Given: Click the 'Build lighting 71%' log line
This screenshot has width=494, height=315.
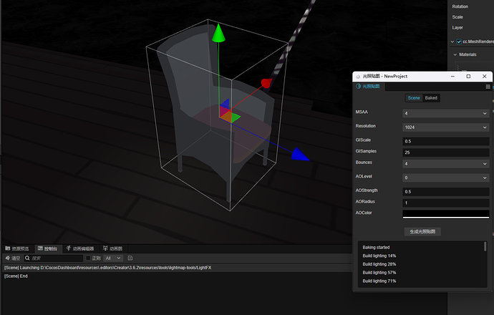Looking at the screenshot, I should [x=379, y=281].
